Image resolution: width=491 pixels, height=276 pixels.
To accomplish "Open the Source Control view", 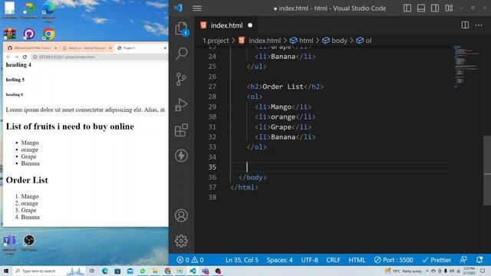I will coord(181,79).
